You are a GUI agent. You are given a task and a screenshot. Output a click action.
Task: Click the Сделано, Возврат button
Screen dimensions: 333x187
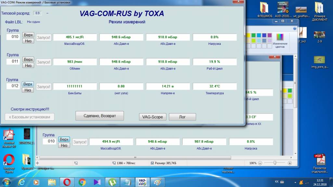(x=99, y=116)
